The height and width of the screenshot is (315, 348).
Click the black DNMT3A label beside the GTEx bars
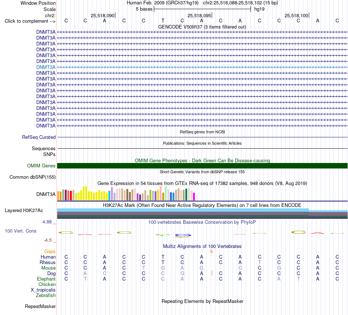46,194
